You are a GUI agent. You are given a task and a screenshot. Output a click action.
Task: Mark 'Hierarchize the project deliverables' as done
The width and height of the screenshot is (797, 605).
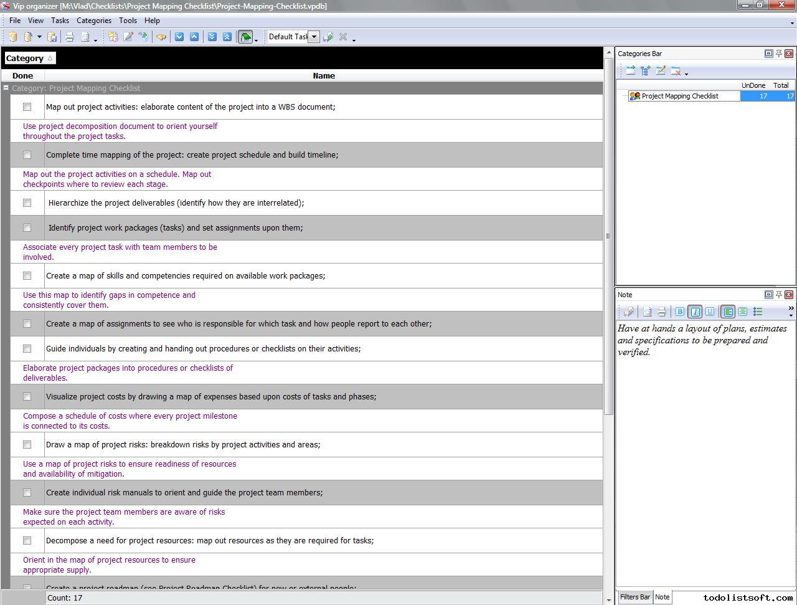coord(27,203)
